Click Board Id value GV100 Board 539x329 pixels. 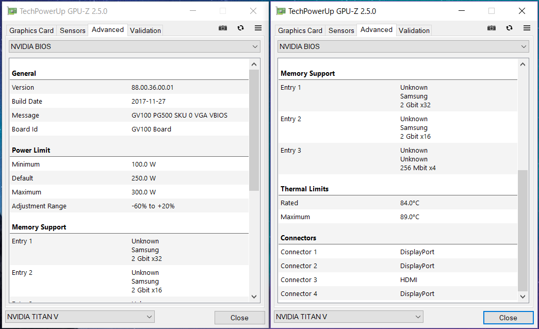pos(151,129)
